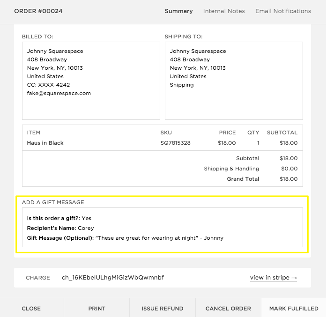Click the ORDER #00024 heading
The width and height of the screenshot is (326, 317).
click(38, 11)
